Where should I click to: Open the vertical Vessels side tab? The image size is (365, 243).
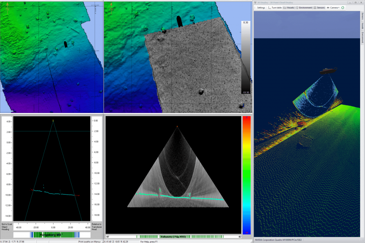click(x=363, y=26)
